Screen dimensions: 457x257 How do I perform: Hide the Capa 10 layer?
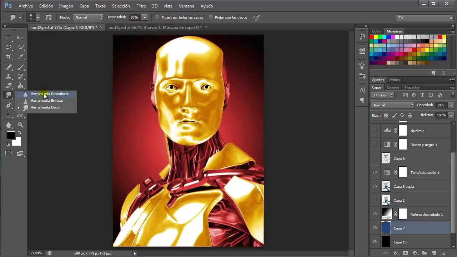click(x=375, y=242)
